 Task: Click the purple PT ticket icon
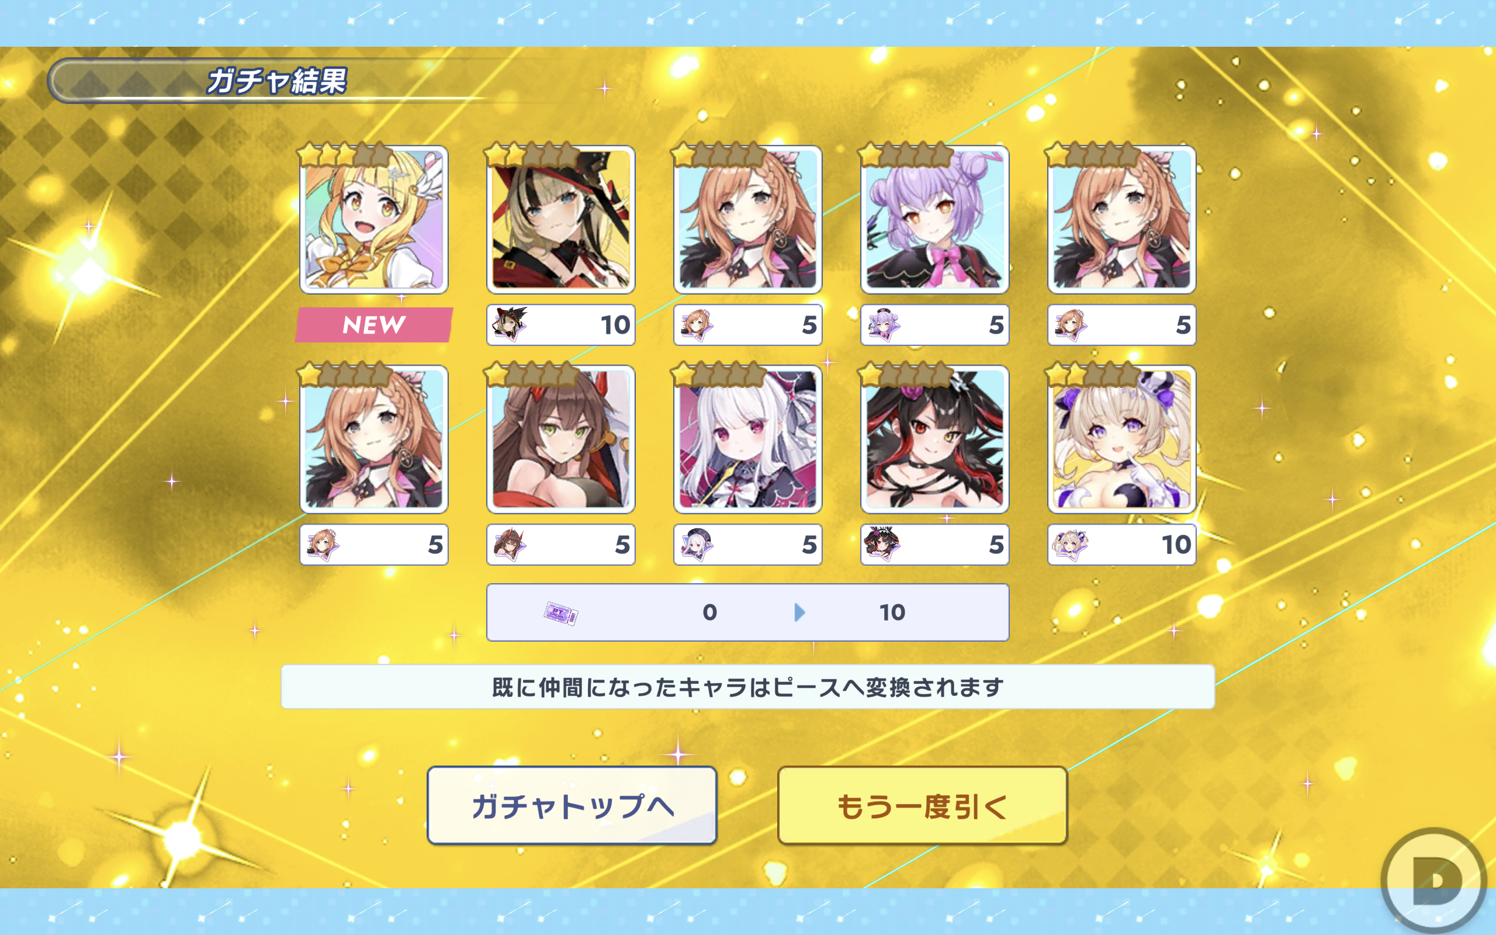pos(560,613)
